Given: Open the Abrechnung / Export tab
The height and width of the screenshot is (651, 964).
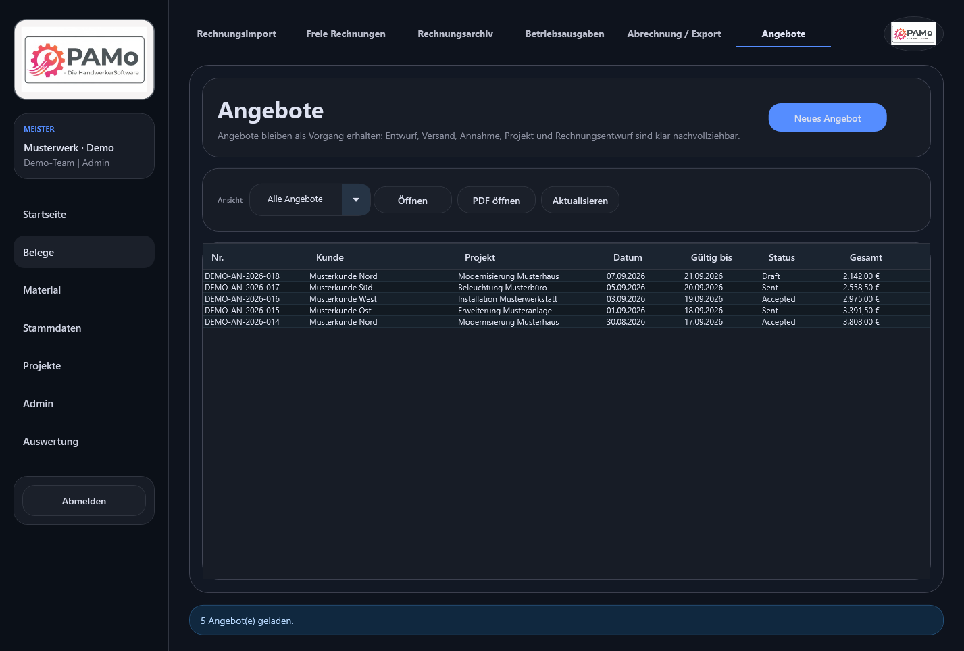Looking at the screenshot, I should pos(674,34).
